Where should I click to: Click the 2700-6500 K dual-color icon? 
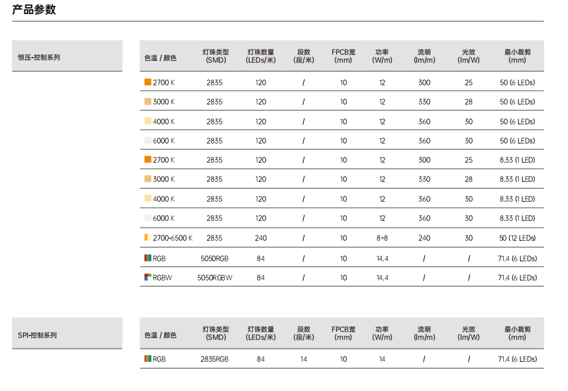[148, 238]
